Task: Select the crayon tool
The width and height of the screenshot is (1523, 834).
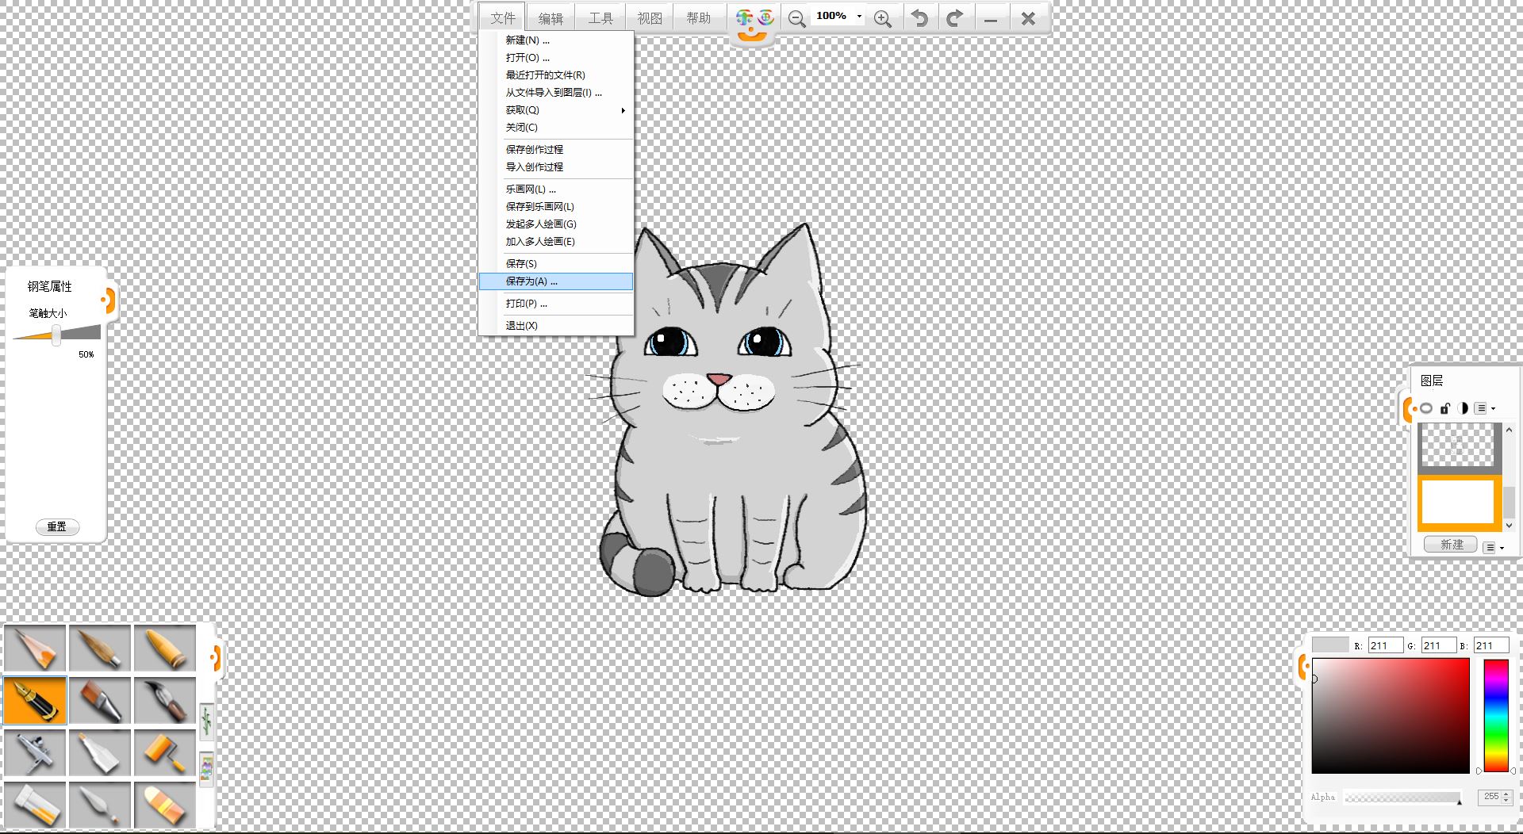Action: point(165,648)
